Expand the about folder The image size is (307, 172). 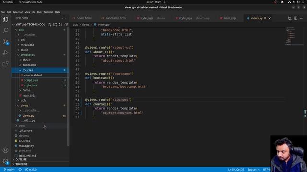pyautogui.click(x=26, y=60)
